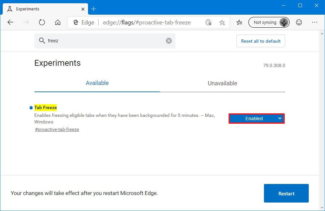Screen dimensions: 325x211
Task: Open the favorites list icon
Action: (x=239, y=22)
